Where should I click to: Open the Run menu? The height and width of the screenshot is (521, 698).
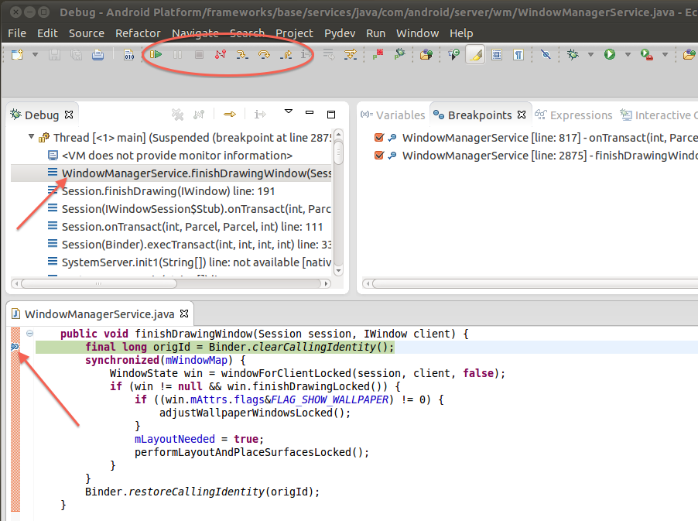(x=376, y=33)
